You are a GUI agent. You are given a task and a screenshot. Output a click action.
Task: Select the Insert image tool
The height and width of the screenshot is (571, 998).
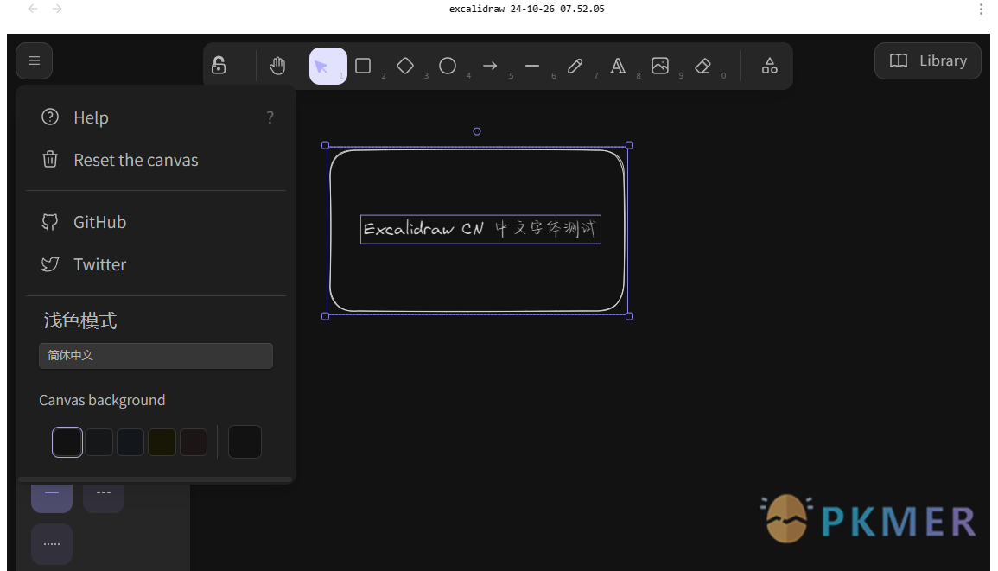pyautogui.click(x=660, y=66)
